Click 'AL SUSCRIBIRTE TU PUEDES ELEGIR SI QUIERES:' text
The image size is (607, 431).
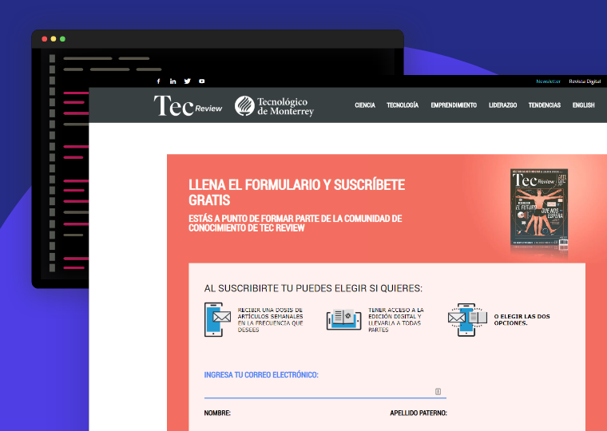click(313, 288)
